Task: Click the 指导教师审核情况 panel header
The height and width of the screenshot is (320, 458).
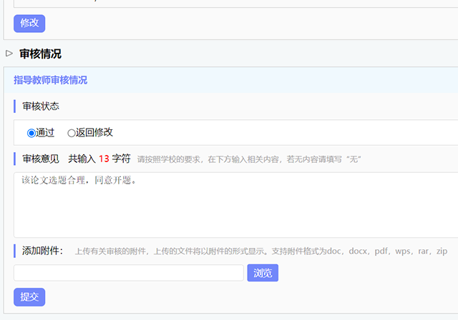Action: point(50,81)
